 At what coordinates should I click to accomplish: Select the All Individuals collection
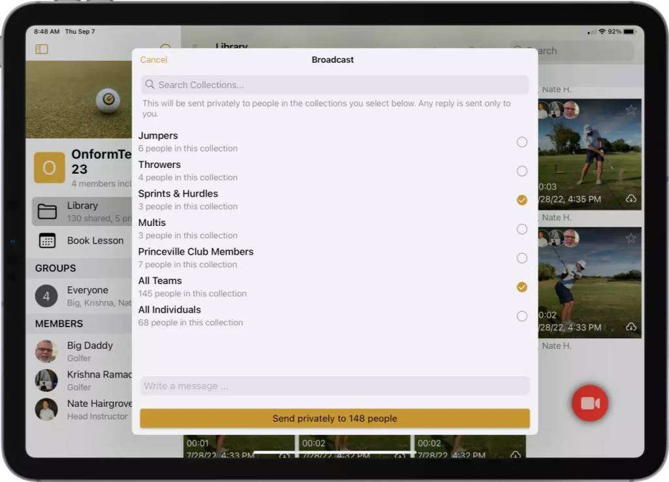coord(522,316)
